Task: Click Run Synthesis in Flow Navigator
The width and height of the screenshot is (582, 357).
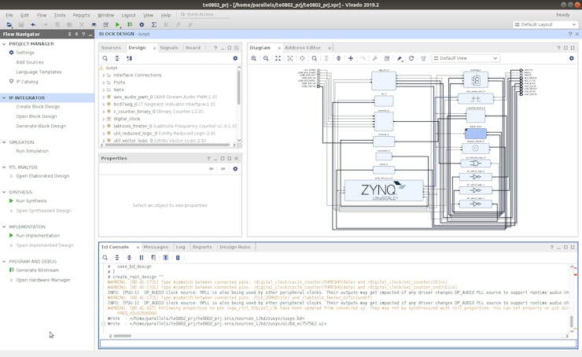Action: (31, 201)
